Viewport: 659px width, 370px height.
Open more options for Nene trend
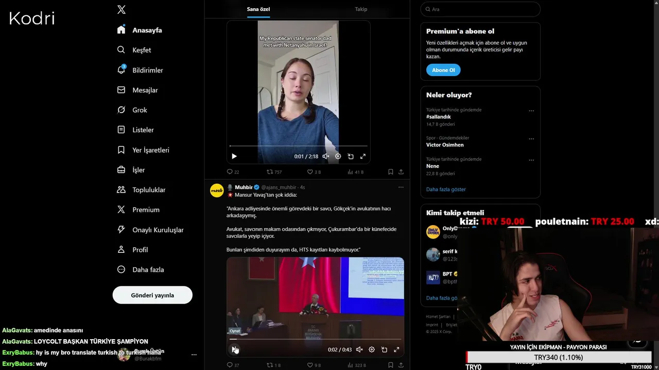point(531,160)
